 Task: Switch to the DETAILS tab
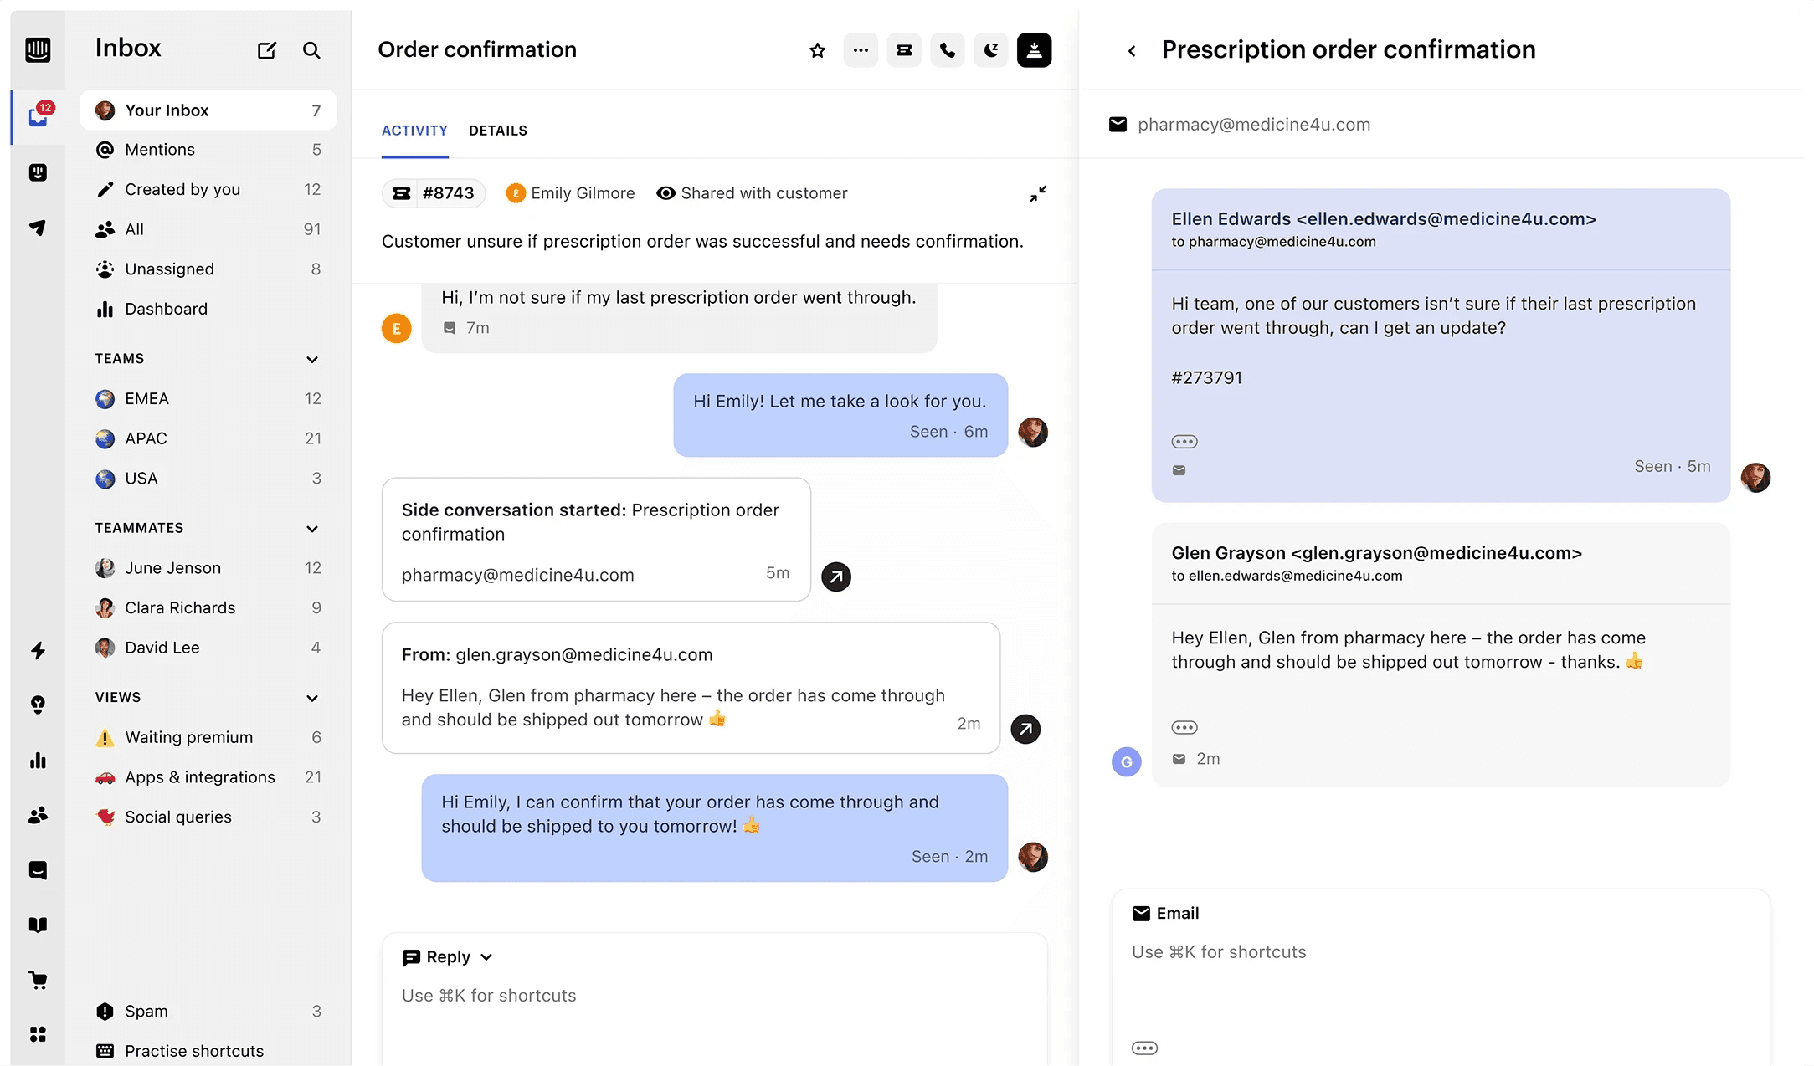[498, 131]
